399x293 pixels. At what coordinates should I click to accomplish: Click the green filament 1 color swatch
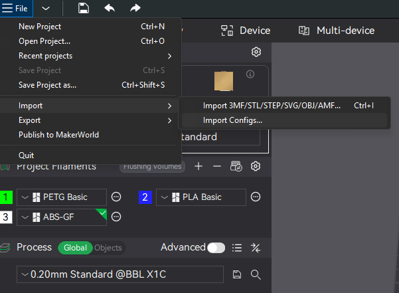point(6,197)
